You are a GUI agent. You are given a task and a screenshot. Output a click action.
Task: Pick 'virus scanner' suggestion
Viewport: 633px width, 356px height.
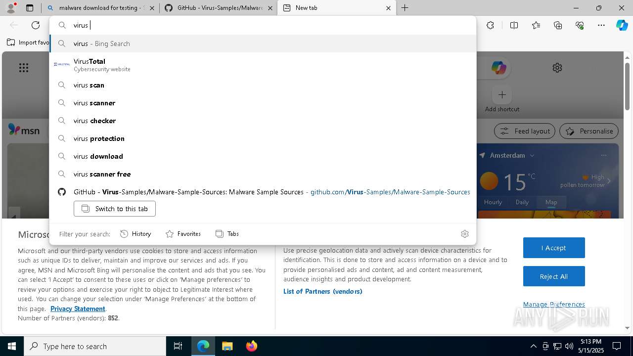263,103
